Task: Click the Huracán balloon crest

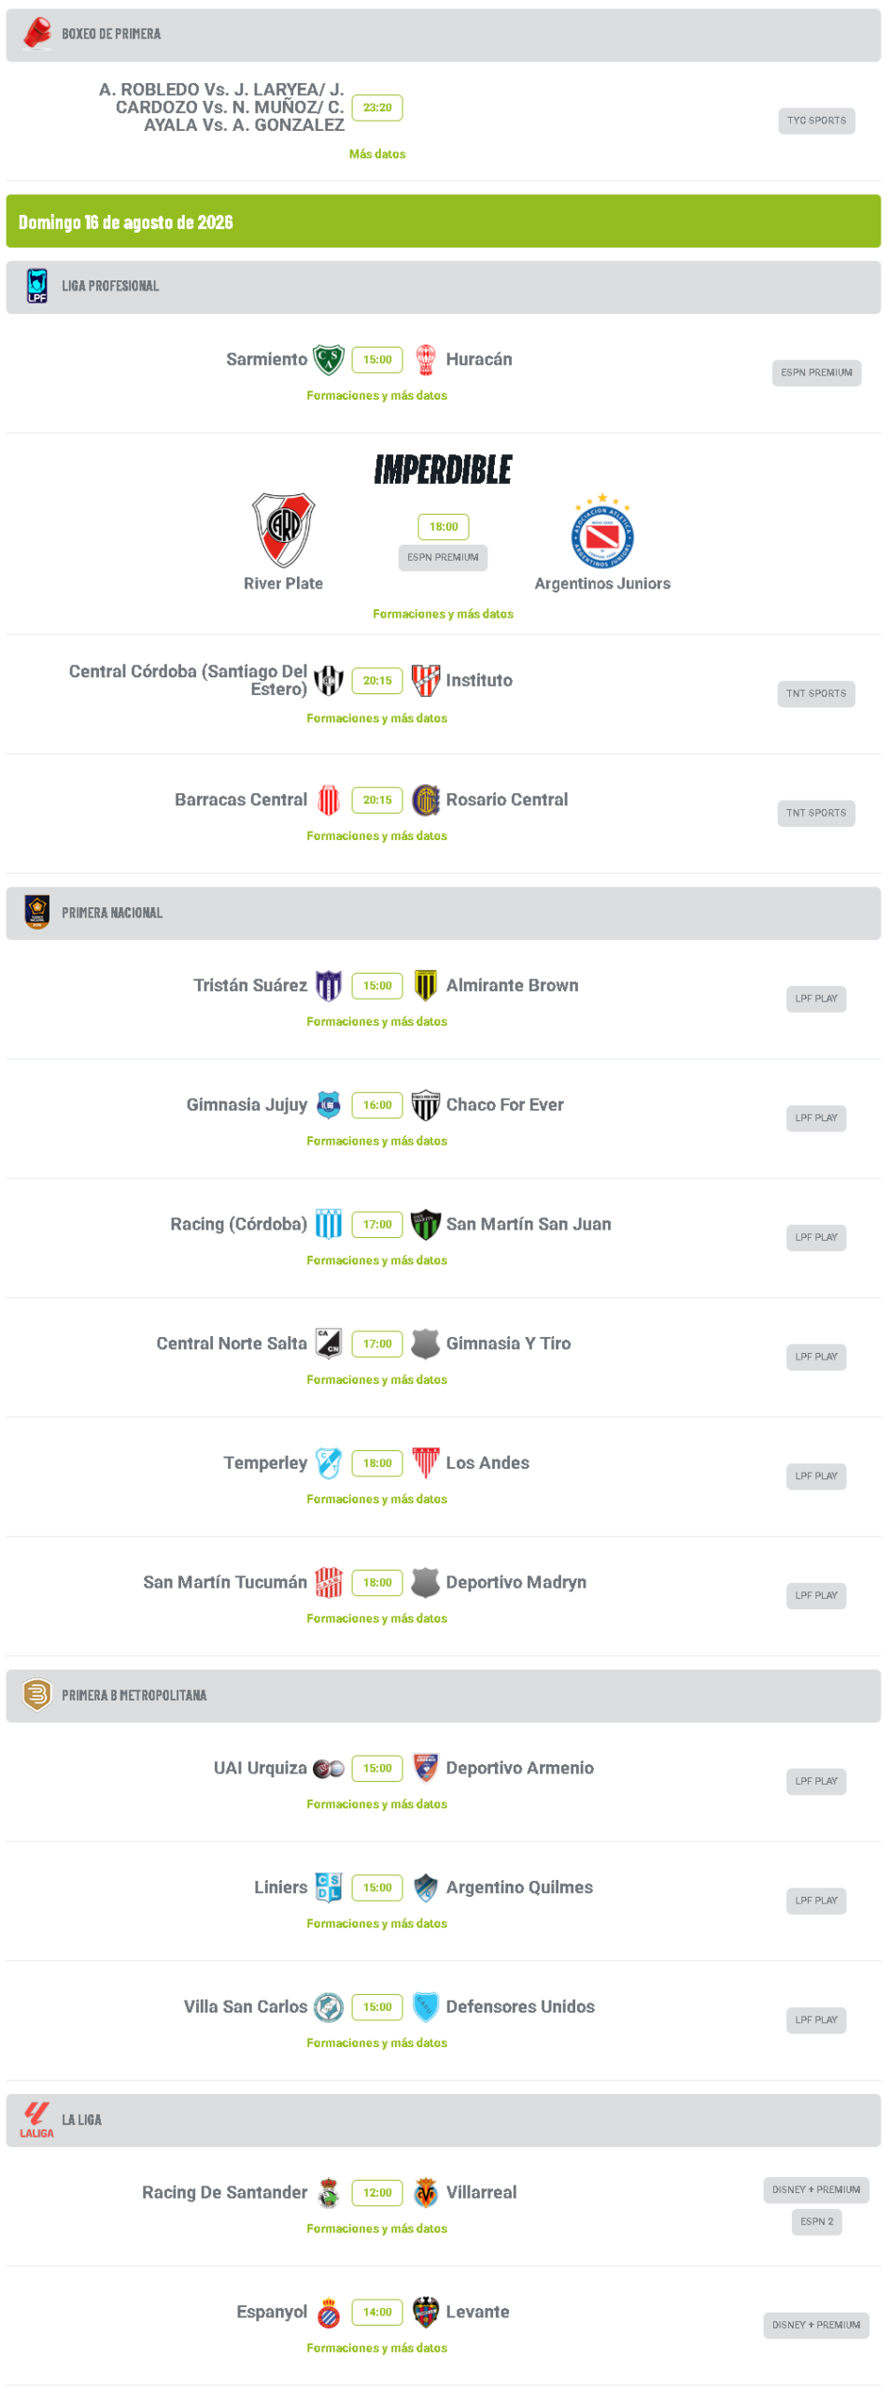Action: tap(427, 361)
